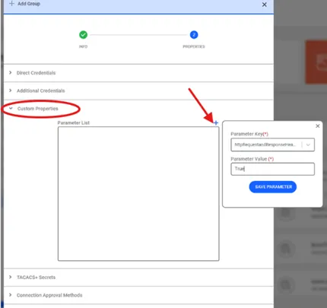This screenshot has height=308, width=327.
Task: Click the Direct Credentials label
Action: pos(36,73)
